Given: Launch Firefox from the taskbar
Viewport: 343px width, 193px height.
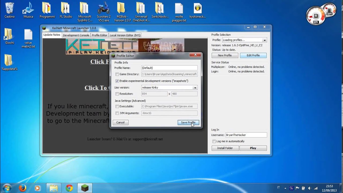Looking at the screenshot, I should click(23, 188).
